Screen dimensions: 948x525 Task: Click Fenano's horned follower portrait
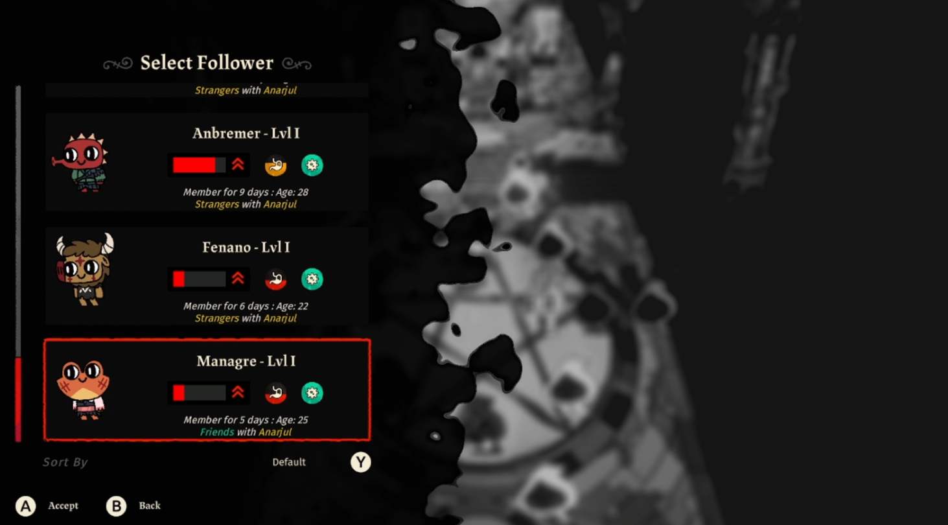pos(85,269)
